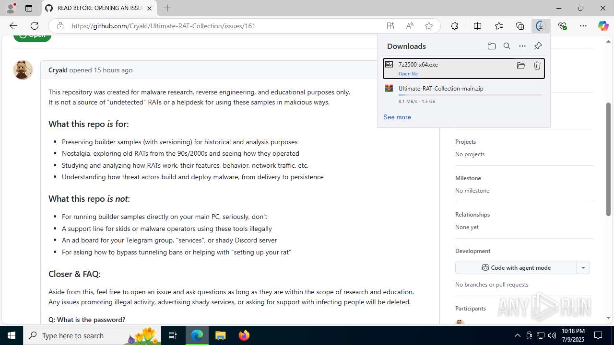Pin the Downloads panel

coord(538,46)
